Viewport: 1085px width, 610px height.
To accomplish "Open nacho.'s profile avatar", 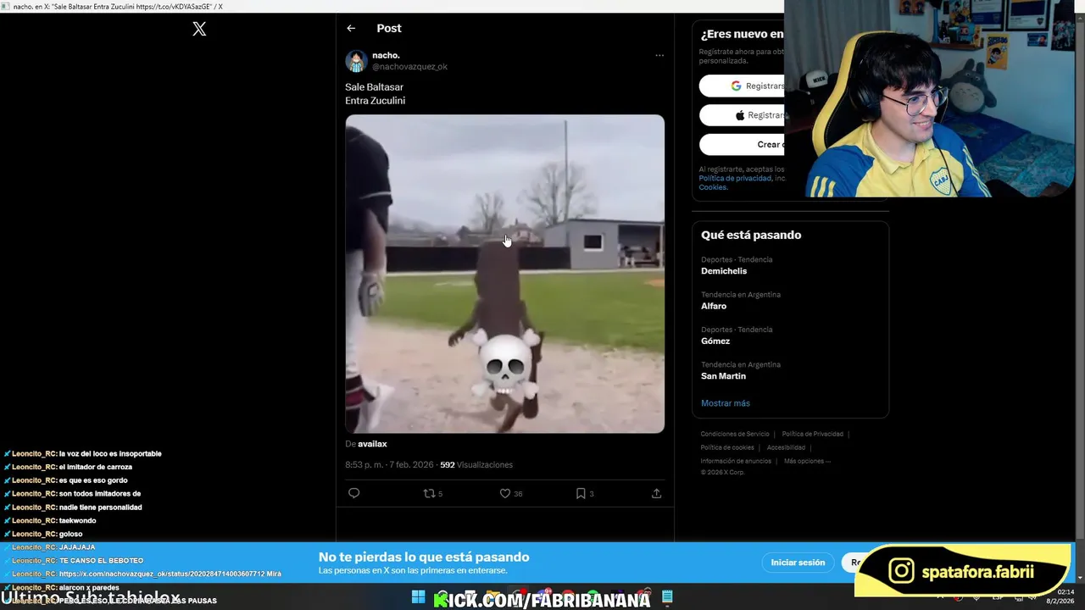I will pyautogui.click(x=356, y=61).
